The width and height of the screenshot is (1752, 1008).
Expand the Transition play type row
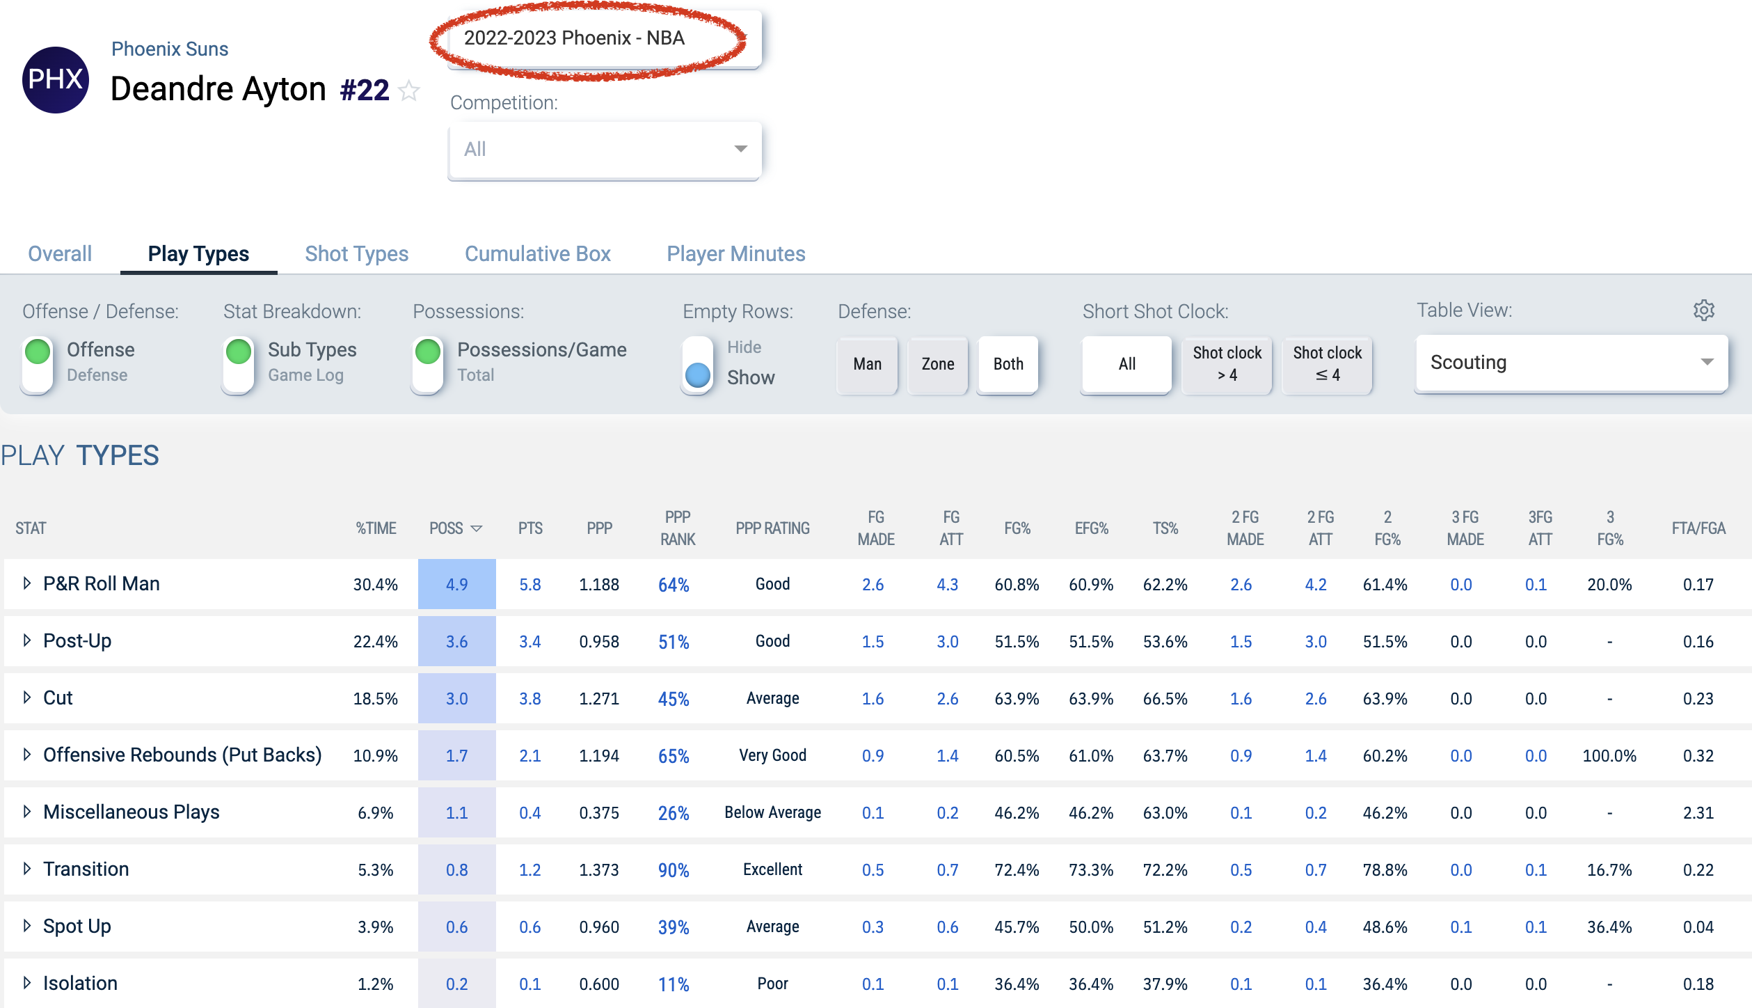click(x=27, y=869)
